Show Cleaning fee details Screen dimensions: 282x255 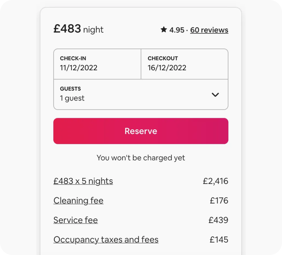[78, 200]
